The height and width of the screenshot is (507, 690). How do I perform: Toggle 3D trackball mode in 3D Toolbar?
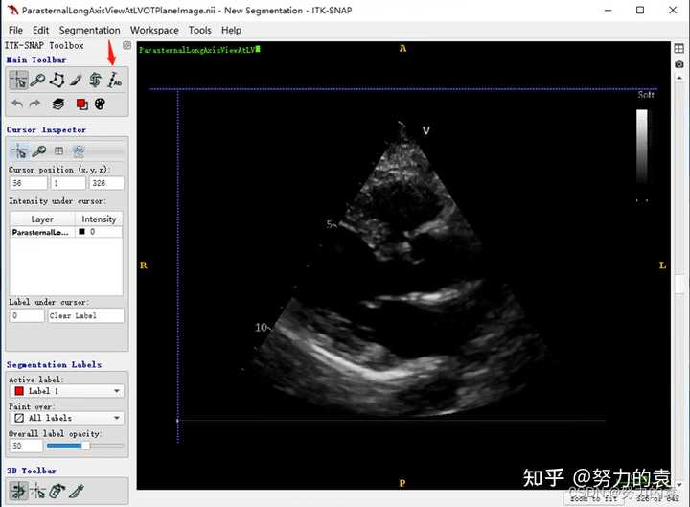coord(18,491)
